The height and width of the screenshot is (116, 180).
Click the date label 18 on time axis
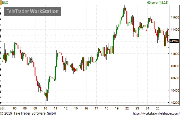(x=107, y=108)
